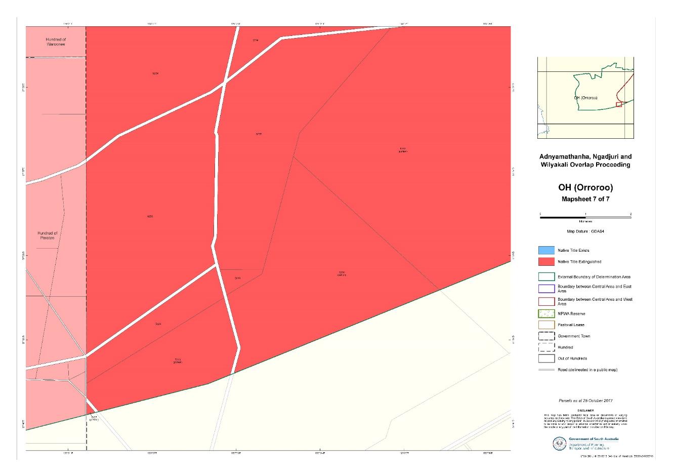Click 'Road (delineated in a public map)' label
This screenshot has height=476, width=673.
(x=587, y=370)
